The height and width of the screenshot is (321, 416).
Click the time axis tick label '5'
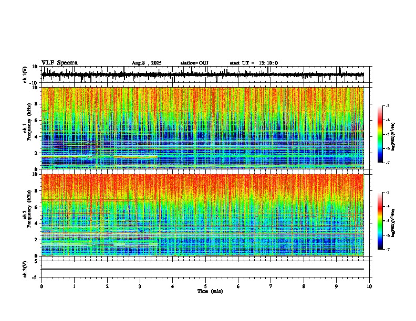tap(205, 286)
